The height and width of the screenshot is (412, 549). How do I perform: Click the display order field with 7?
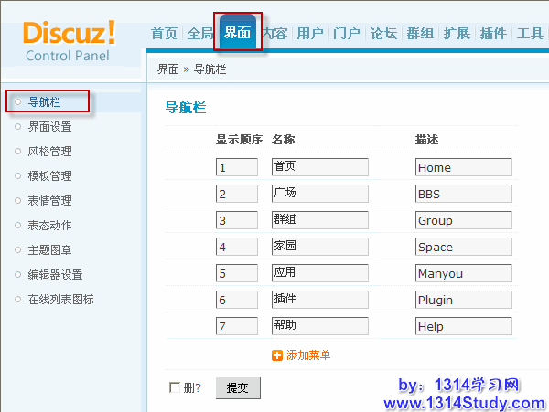237,326
